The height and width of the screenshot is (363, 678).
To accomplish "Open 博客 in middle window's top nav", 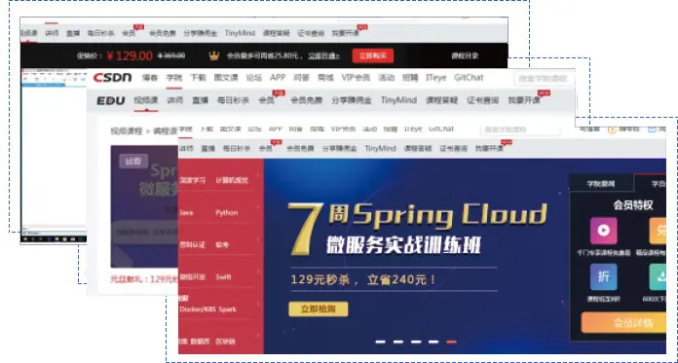I will [x=150, y=78].
